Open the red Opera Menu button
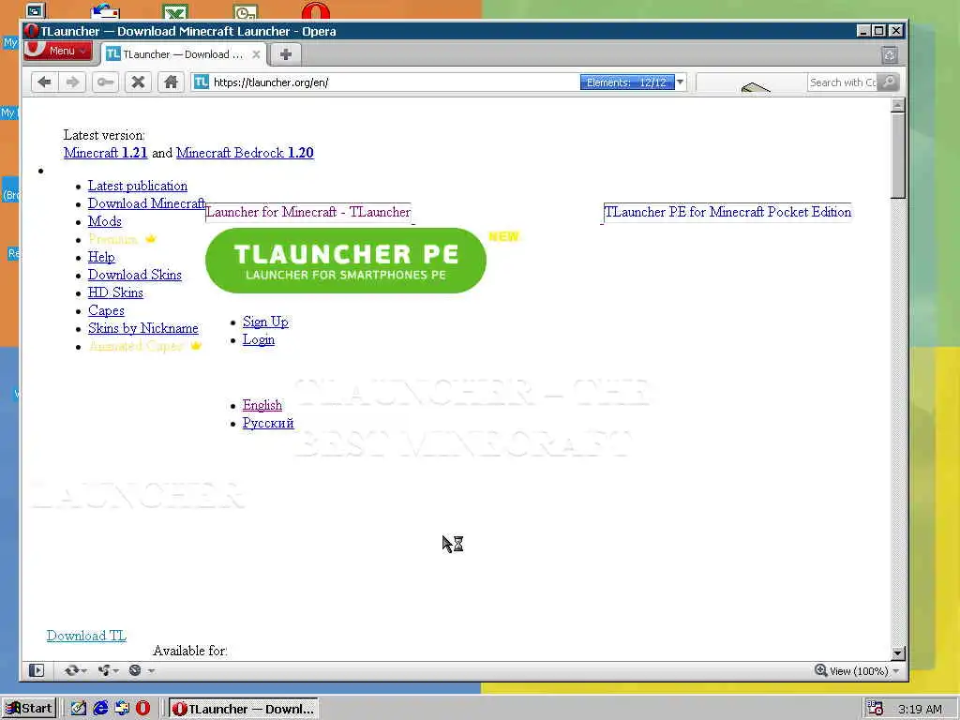Screen dimensions: 960x720 coord(58,51)
